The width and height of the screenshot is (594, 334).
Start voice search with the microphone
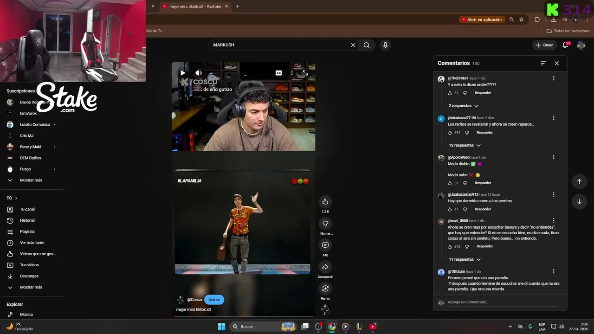click(x=385, y=45)
